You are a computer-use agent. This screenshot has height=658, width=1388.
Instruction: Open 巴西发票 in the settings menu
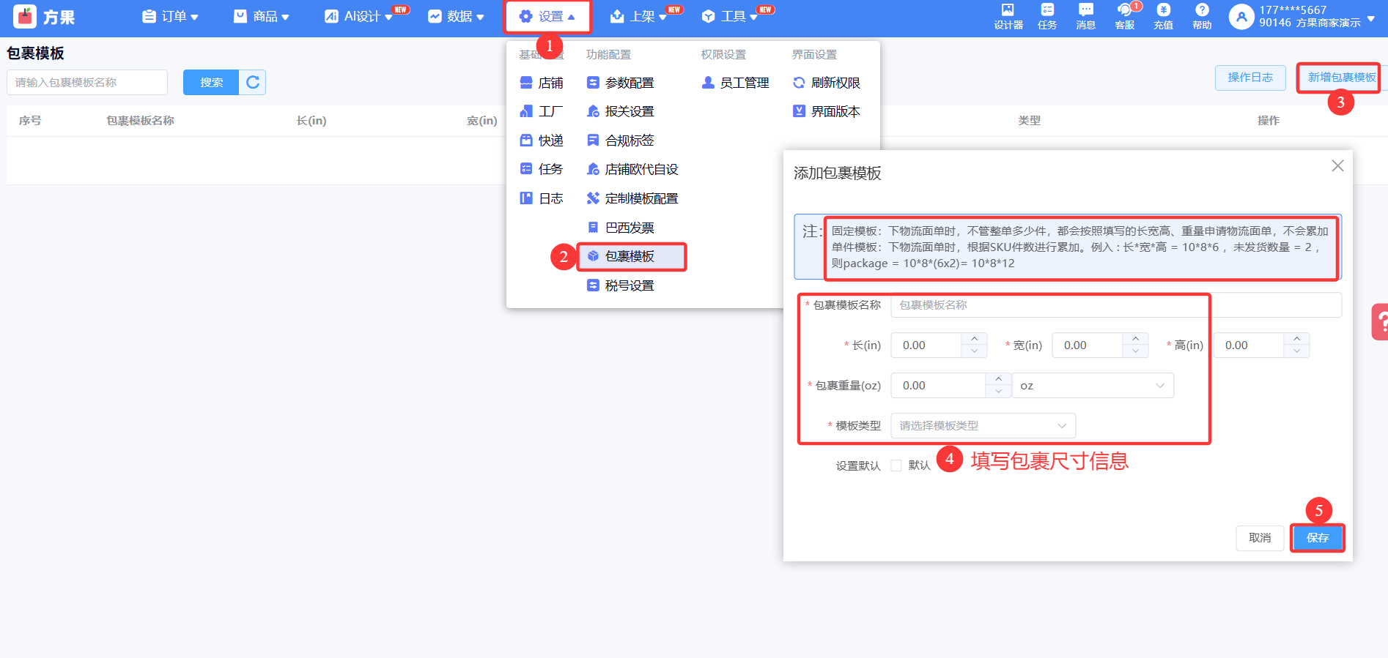click(x=620, y=228)
